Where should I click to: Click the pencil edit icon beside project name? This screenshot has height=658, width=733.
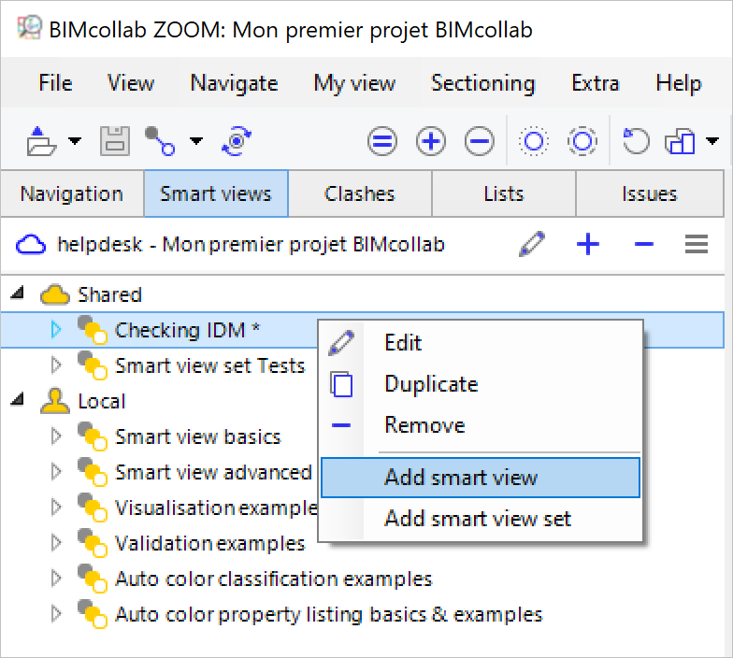(x=532, y=244)
